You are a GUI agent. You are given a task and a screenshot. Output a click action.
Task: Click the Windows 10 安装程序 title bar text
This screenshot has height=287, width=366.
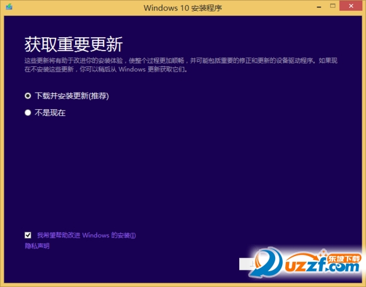tap(183, 8)
